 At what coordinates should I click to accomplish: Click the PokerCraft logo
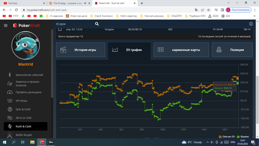[x=26, y=25]
